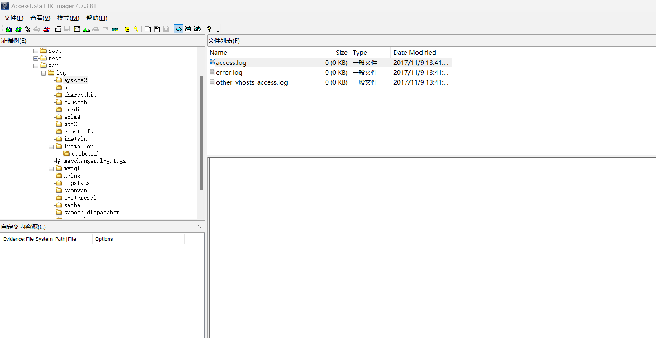Expand the root folder node
This screenshot has height=338, width=656.
pos(36,58)
